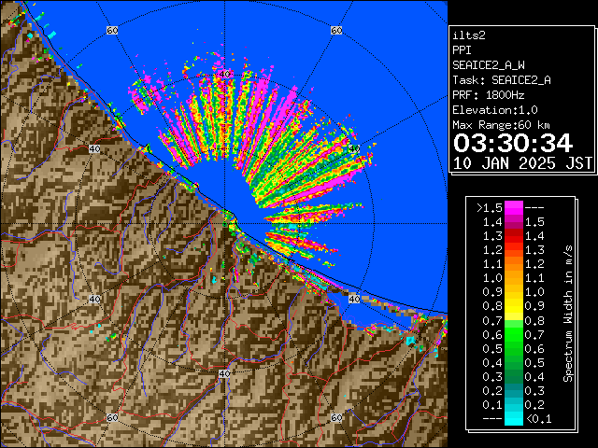Select the "Task: SEAICE2_A" line
The image size is (598, 448).
[502, 80]
